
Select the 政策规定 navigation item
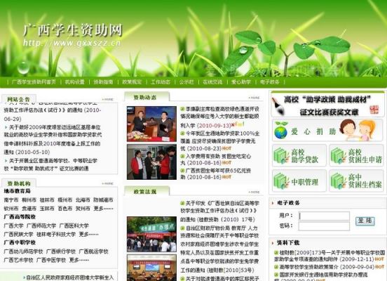click(132, 82)
